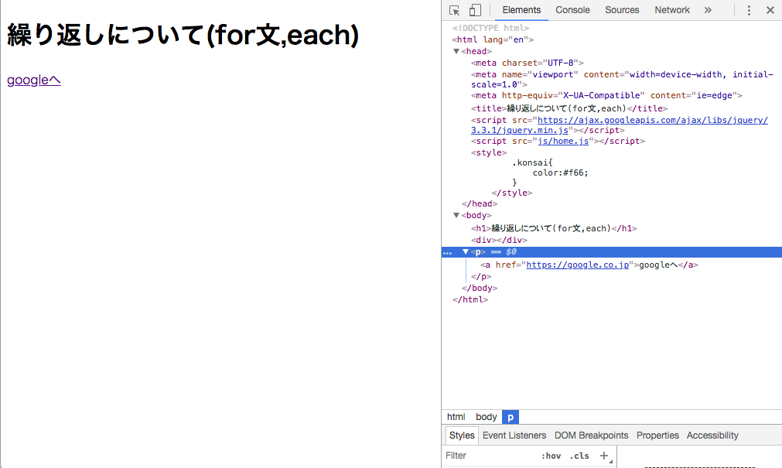Click the color:#f66; declaration text
This screenshot has width=782, height=468.
click(561, 173)
